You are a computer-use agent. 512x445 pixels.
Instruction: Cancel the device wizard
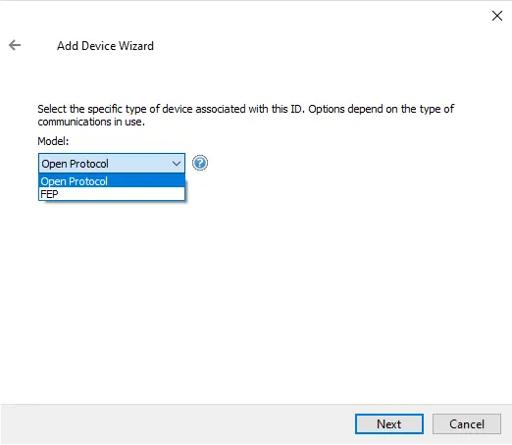click(467, 424)
